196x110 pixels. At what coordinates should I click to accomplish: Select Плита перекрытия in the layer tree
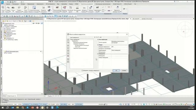coord(75,39)
